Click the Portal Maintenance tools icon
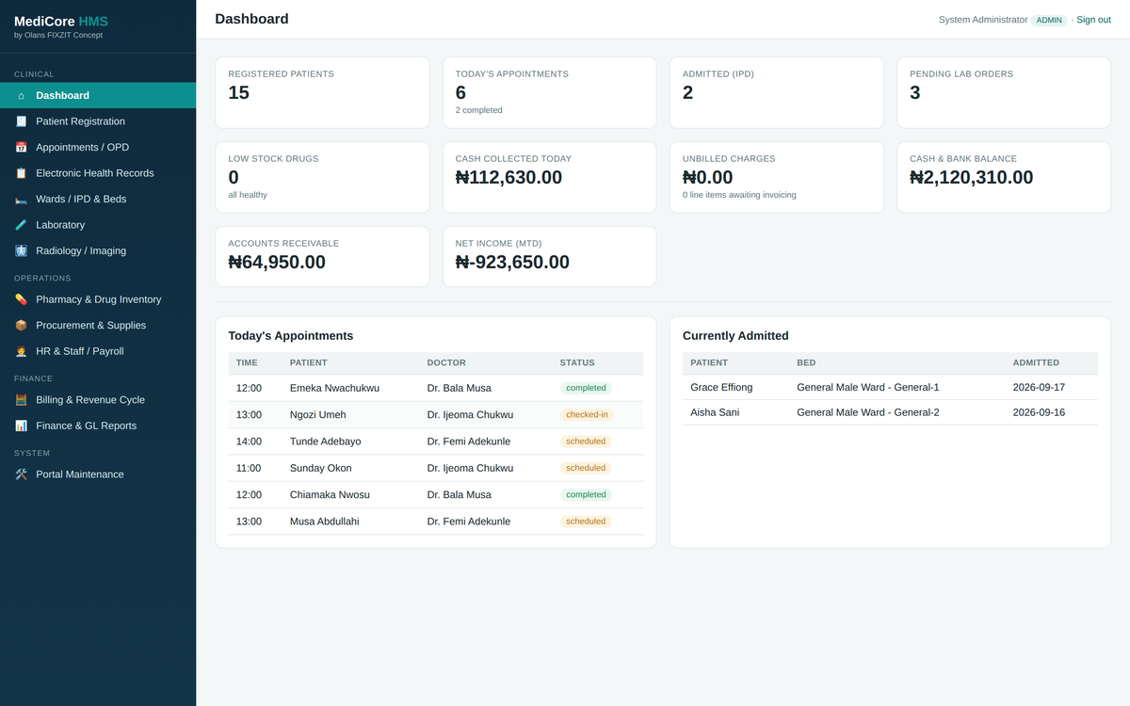Image resolution: width=1130 pixels, height=706 pixels. 21,474
